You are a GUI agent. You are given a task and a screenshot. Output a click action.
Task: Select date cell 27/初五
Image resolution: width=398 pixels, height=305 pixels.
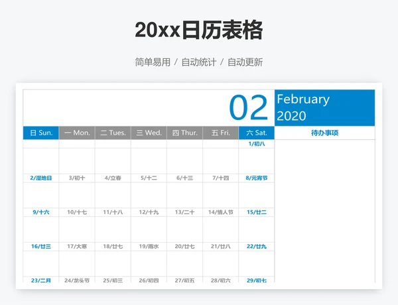(x=185, y=280)
